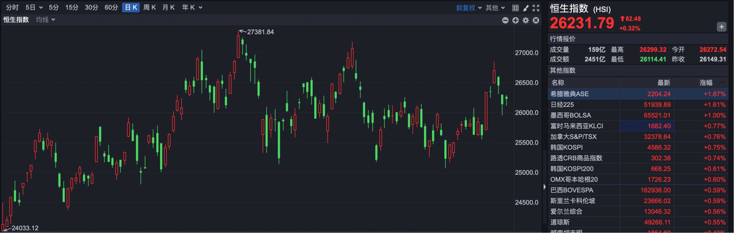734x233 pixels.
Task: Zoom in the chart with plus icon
Action: 515,20
